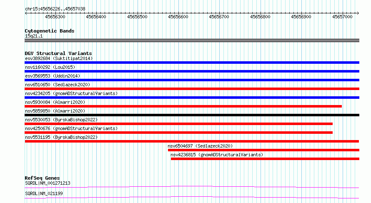Click the blue bar under nsv4234205
The height and width of the screenshot is (203, 371).
click(x=192, y=98)
